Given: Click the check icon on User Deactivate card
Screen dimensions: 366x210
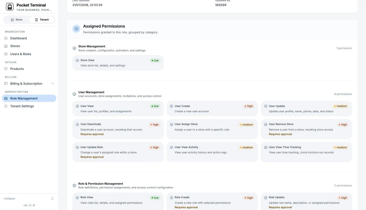Looking at the screenshot, I should pos(77,124).
